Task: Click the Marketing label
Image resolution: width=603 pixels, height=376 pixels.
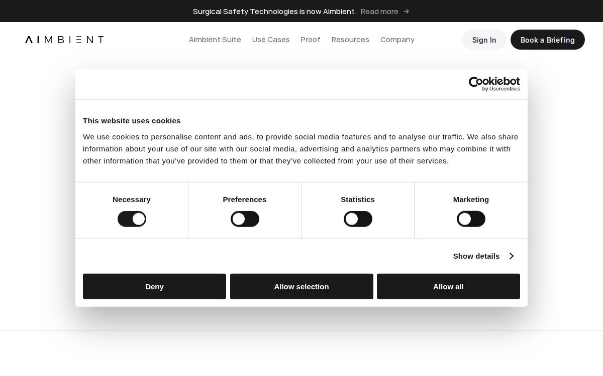Action: click(471, 200)
